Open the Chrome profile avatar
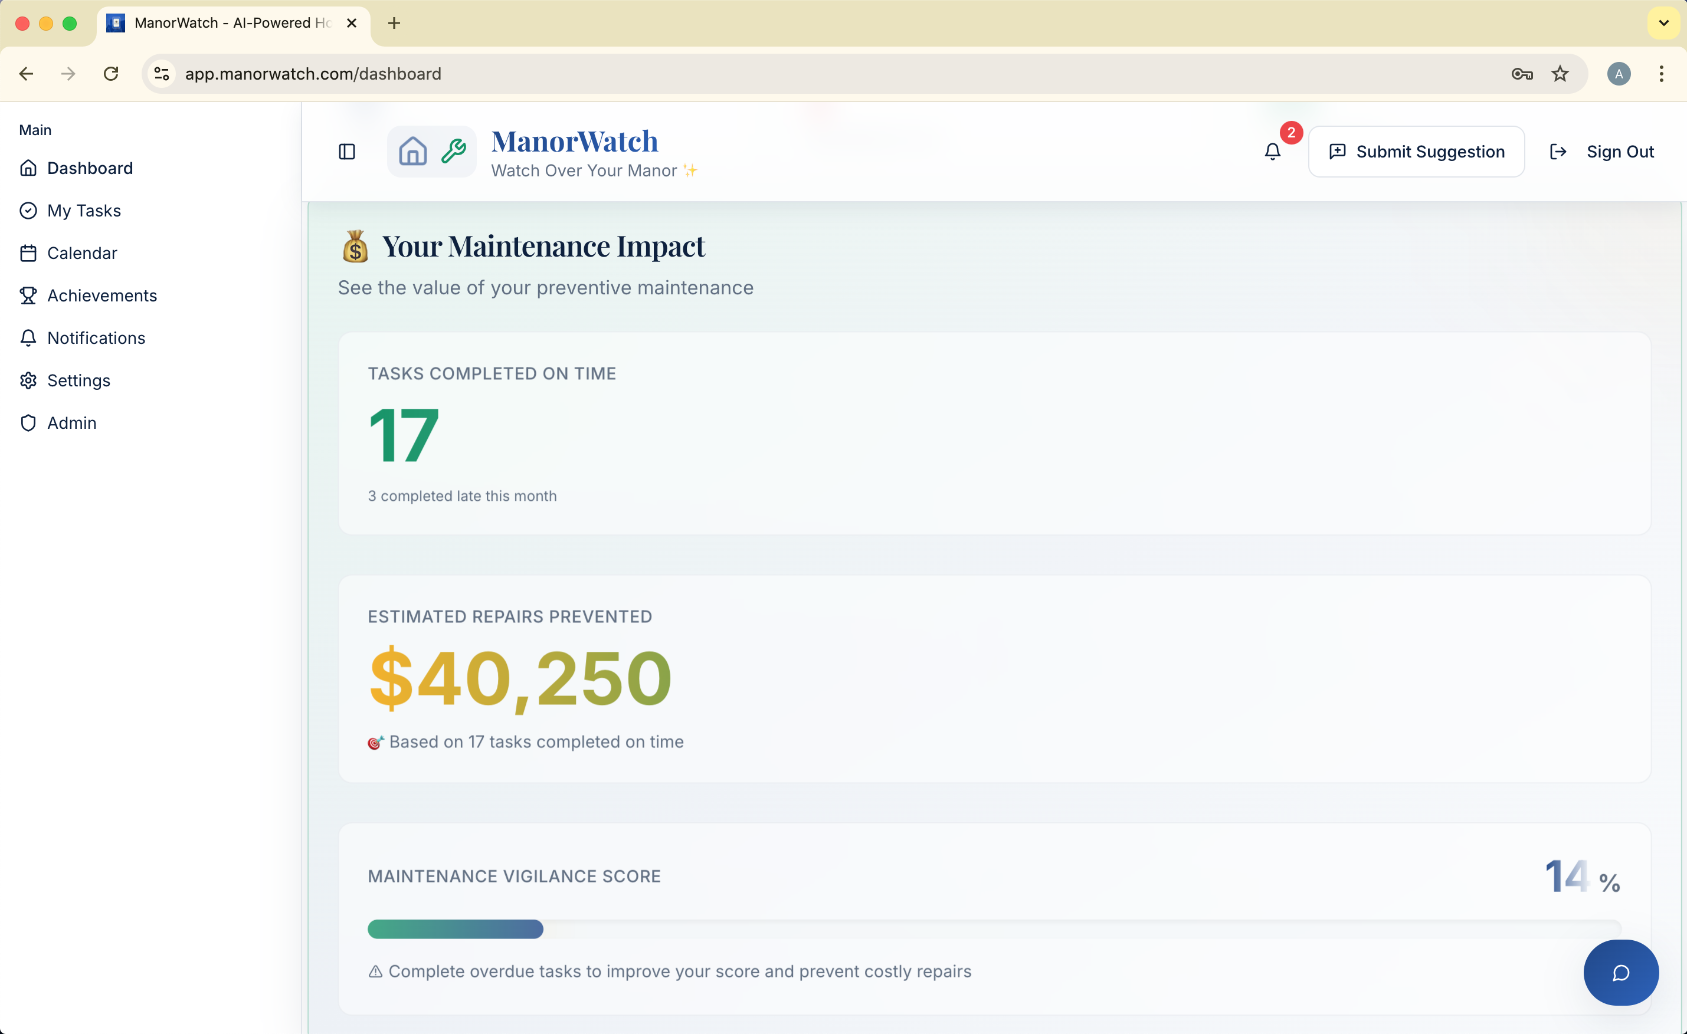The height and width of the screenshot is (1034, 1687). (x=1619, y=74)
